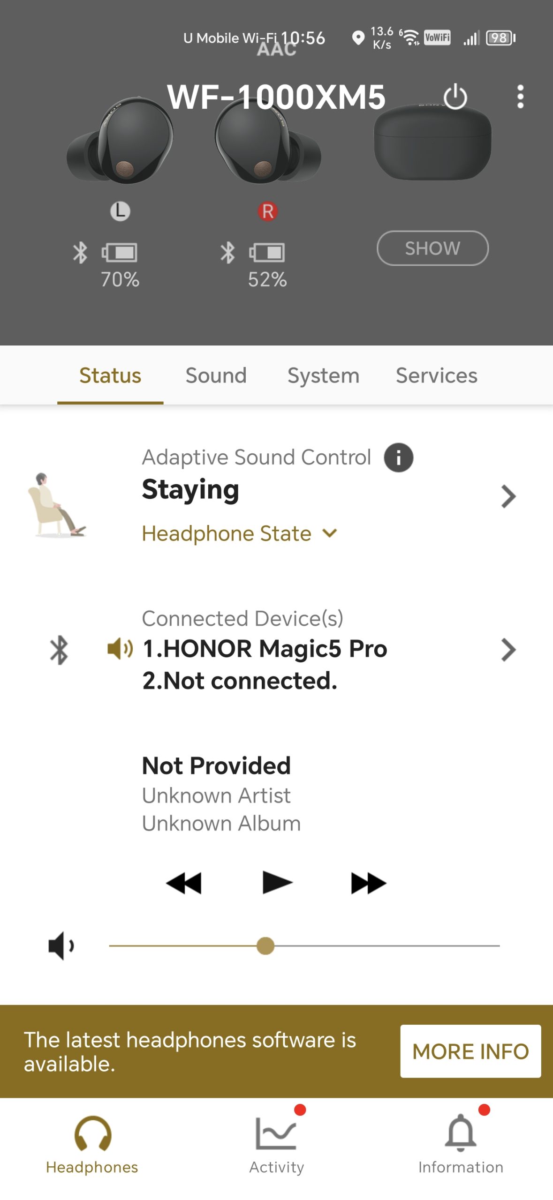Image resolution: width=553 pixels, height=1200 pixels.
Task: Open Adaptive Sound Control details chevron
Action: pos(508,496)
